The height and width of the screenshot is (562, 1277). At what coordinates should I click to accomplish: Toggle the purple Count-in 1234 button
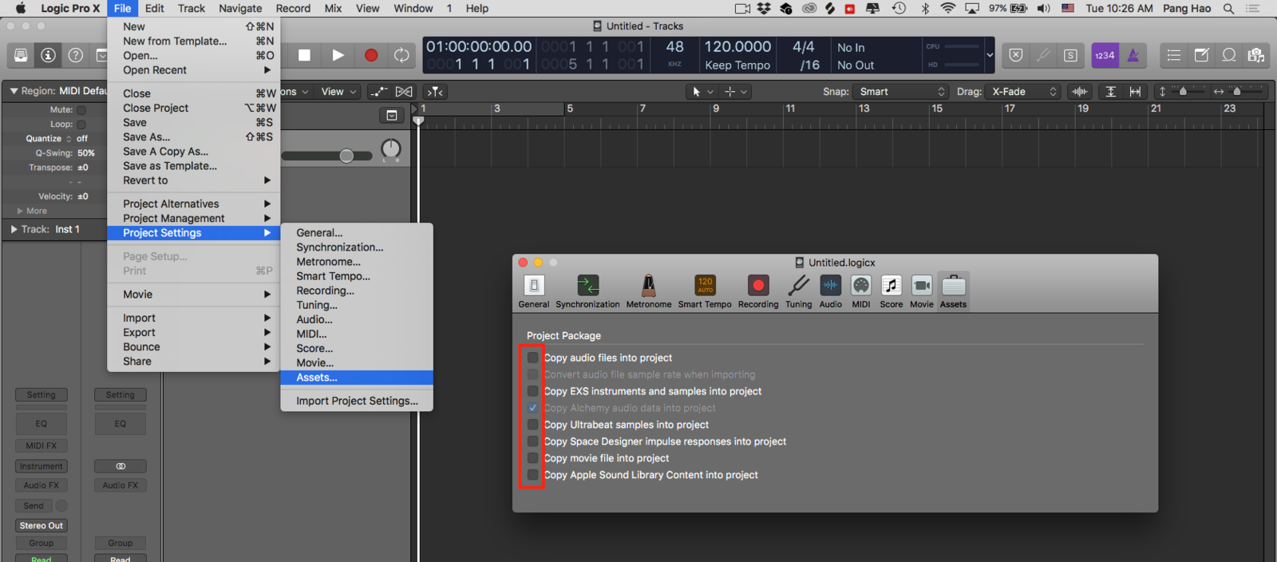coord(1105,55)
